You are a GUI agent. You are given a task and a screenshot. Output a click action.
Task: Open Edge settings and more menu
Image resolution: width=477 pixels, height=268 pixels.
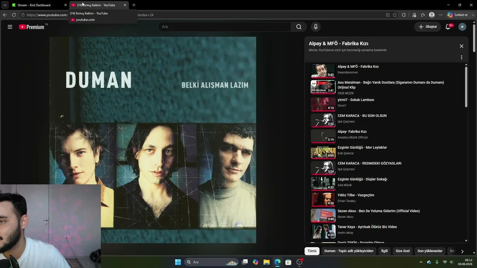441,15
